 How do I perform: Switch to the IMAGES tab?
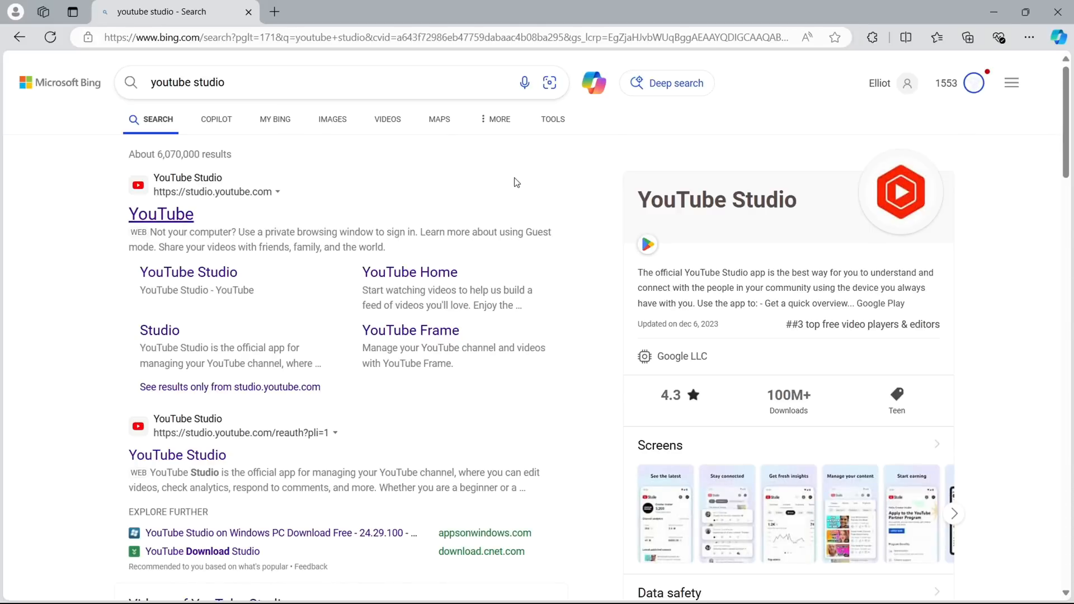point(332,119)
